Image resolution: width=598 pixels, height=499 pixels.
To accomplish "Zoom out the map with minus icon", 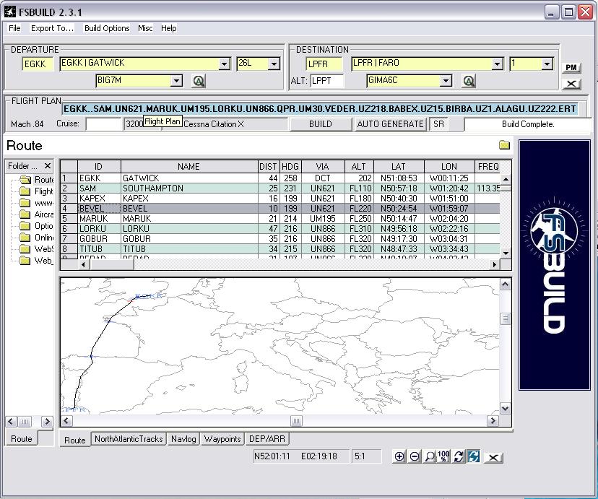I will click(414, 456).
